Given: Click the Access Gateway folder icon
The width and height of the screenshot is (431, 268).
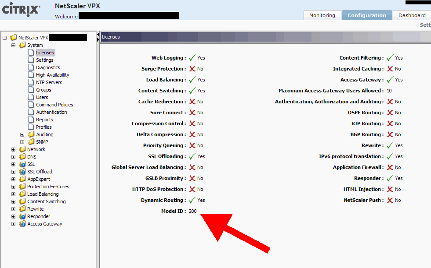Looking at the screenshot, I should tap(22, 224).
